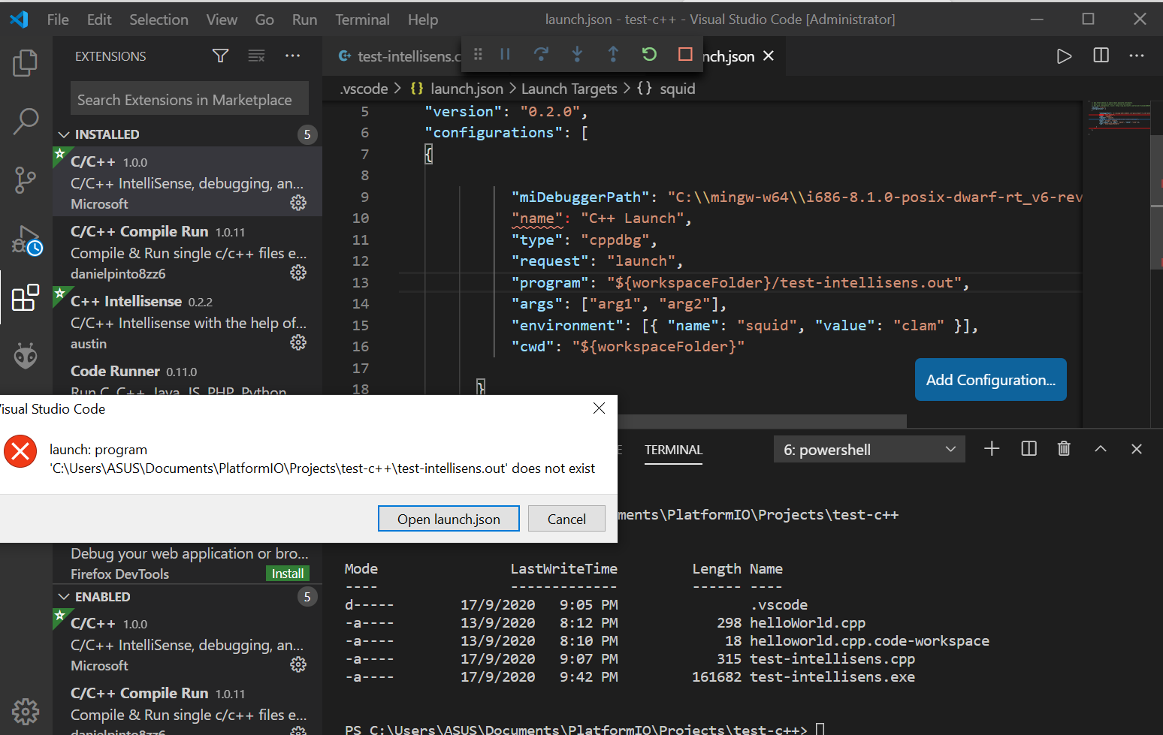Open the Source Control view

click(25, 180)
